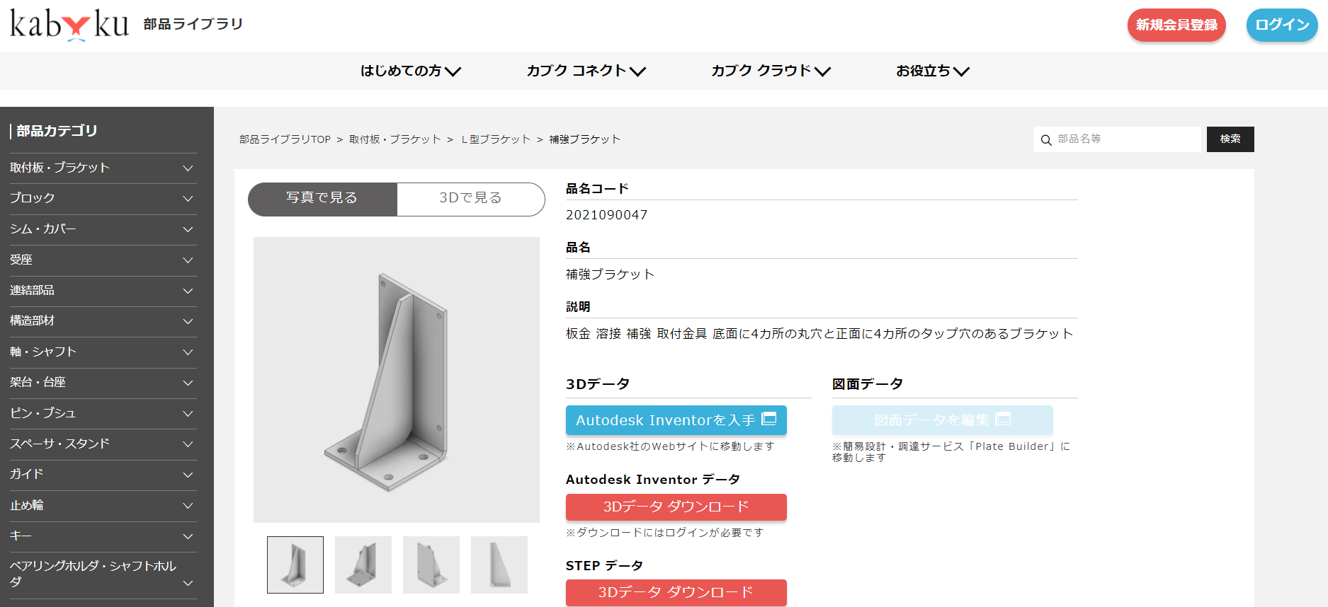Screen dimensions: 1328x607
Task: Open the カブク コネクト menu
Action: pos(586,71)
